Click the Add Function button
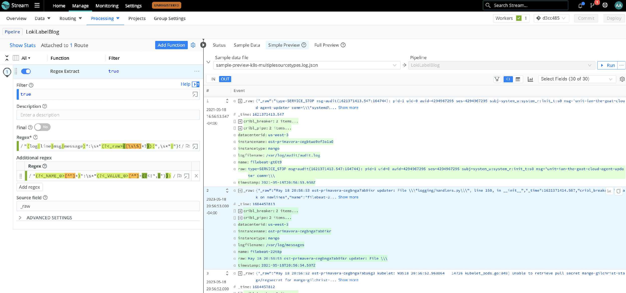 click(x=171, y=45)
